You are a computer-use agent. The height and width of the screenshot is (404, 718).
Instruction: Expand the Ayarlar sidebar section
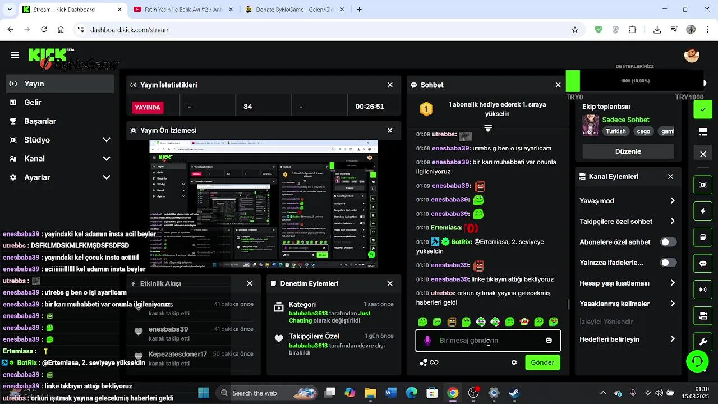(x=107, y=177)
